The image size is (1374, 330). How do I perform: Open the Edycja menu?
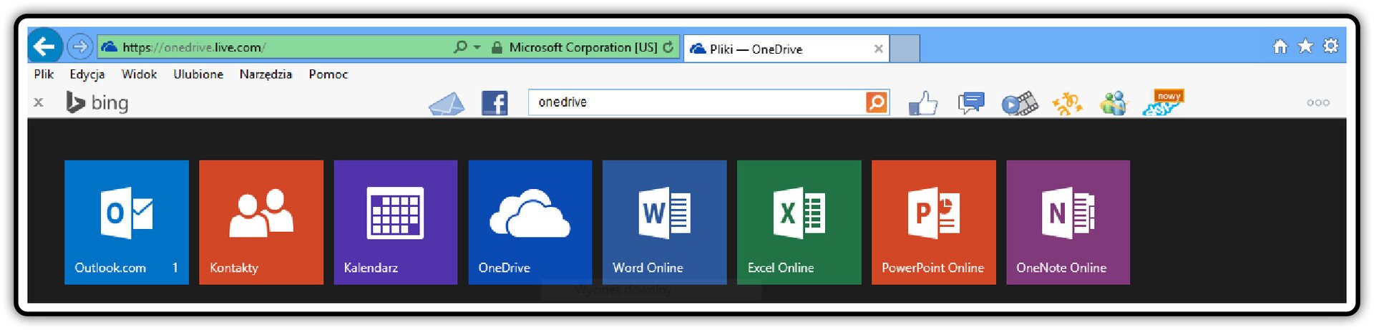click(87, 74)
